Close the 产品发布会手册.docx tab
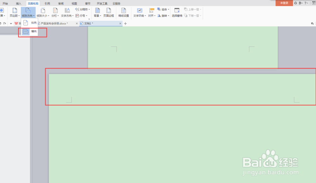The image size is (316, 183). point(77,24)
